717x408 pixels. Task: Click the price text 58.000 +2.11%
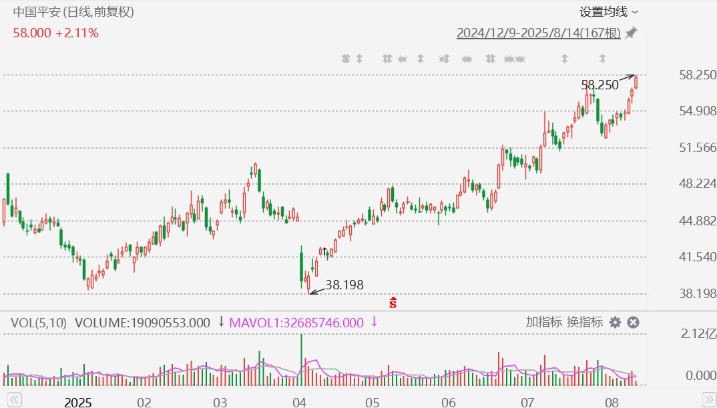pyautogui.click(x=56, y=33)
